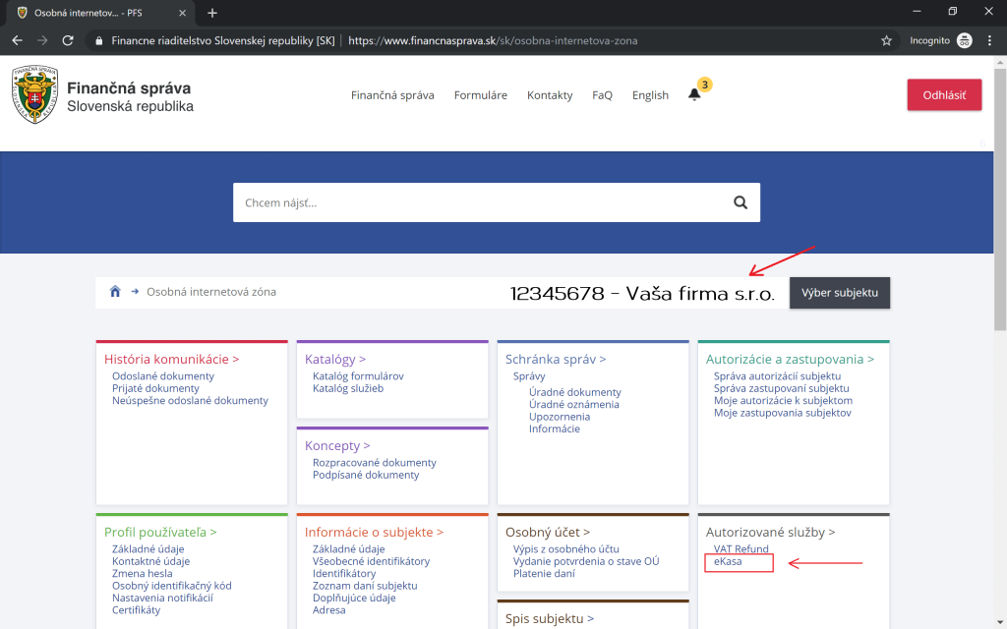Open Úradné oznámenia link
Screen dimensions: 1007x629
(x=574, y=404)
